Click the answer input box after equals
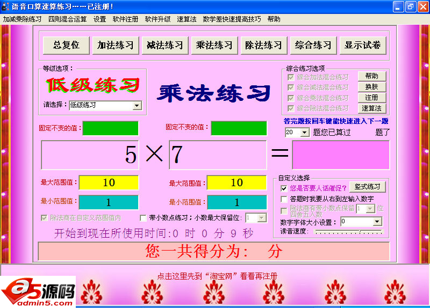 point(341,155)
